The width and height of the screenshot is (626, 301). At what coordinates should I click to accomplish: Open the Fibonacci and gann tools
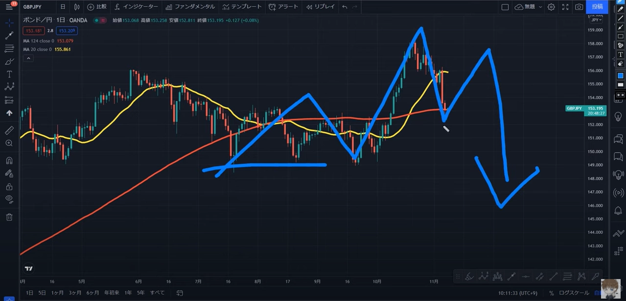point(9,48)
